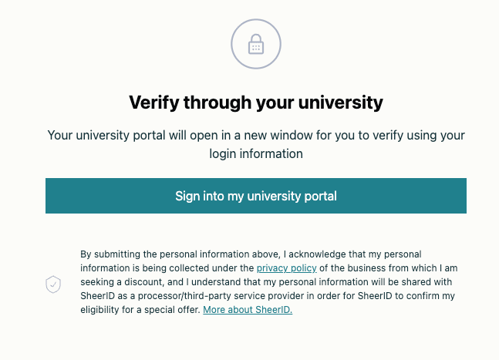The width and height of the screenshot is (499, 360).
Task: Follow the More about SheerID link
Action: [x=248, y=309]
